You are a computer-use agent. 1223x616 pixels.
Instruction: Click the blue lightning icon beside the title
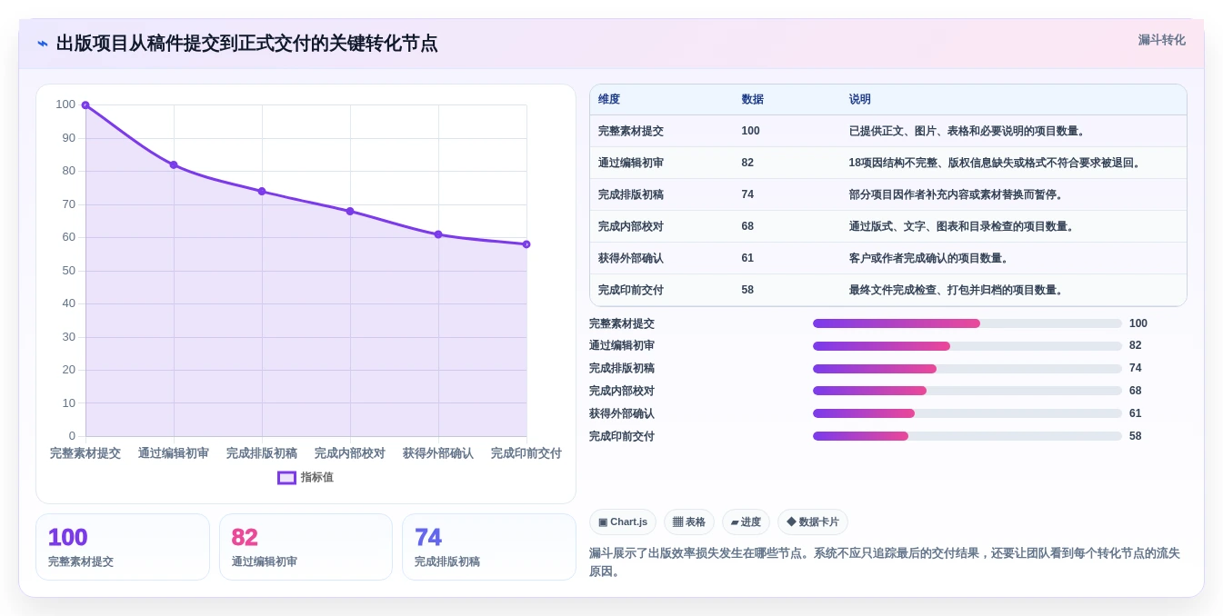[x=43, y=44]
